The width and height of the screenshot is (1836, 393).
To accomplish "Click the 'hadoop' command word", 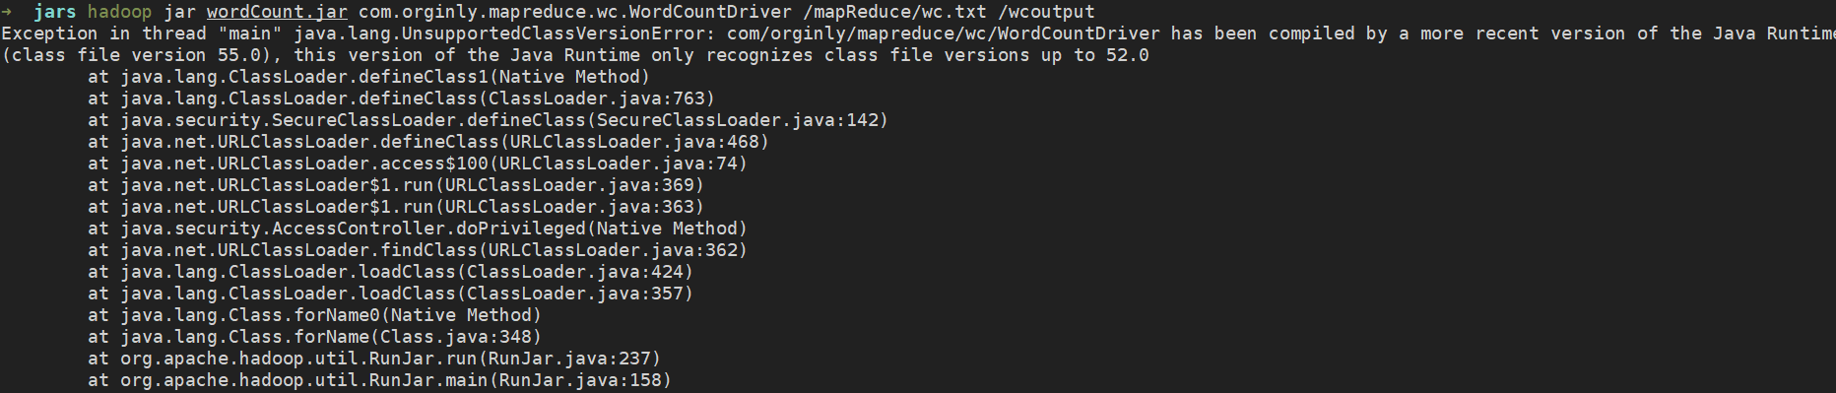I will pos(119,12).
